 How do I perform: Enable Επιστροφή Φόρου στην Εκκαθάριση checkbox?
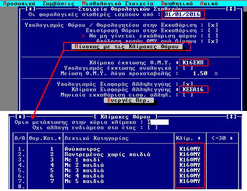pos(213,30)
